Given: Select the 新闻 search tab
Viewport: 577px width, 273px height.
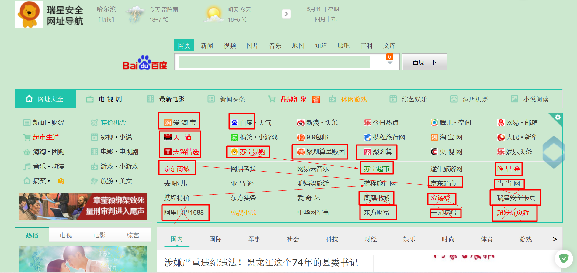Looking at the screenshot, I should point(207,46).
